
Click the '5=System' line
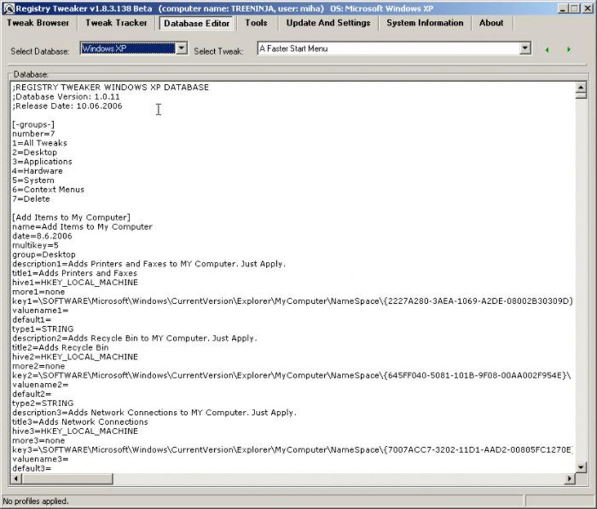(33, 180)
